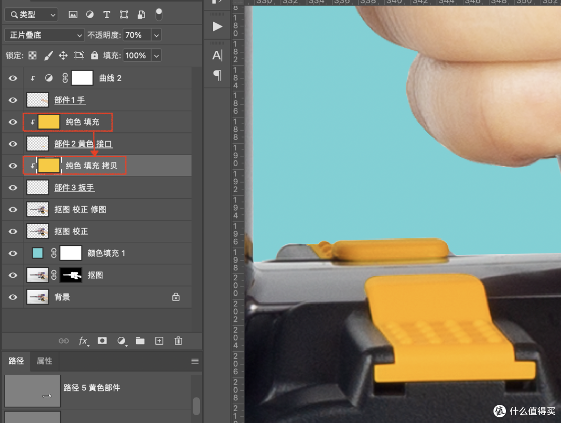Select the 曲线 2 layer mask thumbnail
Screen dimensions: 561x423
pyautogui.click(x=82, y=78)
